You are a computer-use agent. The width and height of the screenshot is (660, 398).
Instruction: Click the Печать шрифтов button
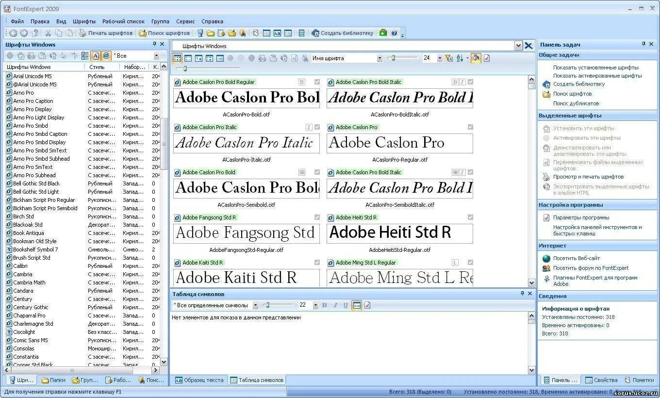point(106,33)
